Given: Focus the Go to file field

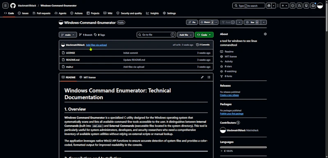Looking at the screenshot, I should click(156, 35).
